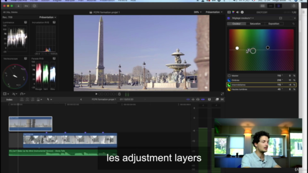Toggle video and audio skimming
This screenshot has height=173, width=308.
(188, 99)
